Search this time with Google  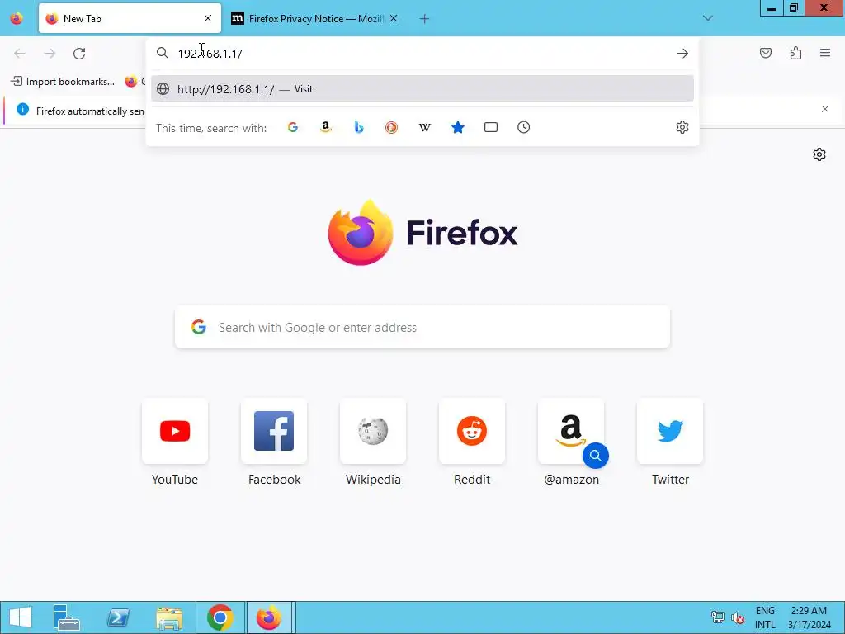tap(293, 127)
